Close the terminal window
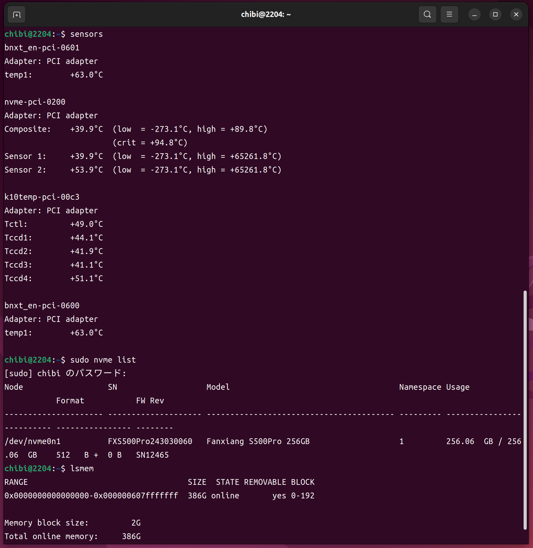This screenshot has width=533, height=548. [516, 15]
